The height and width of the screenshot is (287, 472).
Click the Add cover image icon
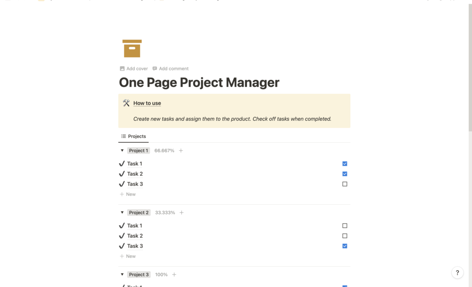click(122, 69)
